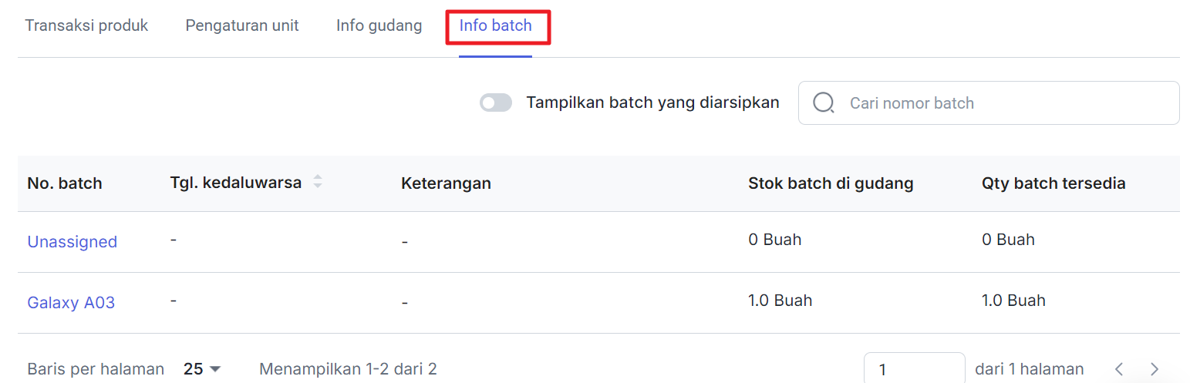This screenshot has height=383, width=1190.
Task: Click the No. batch column header
Action: [x=65, y=183]
